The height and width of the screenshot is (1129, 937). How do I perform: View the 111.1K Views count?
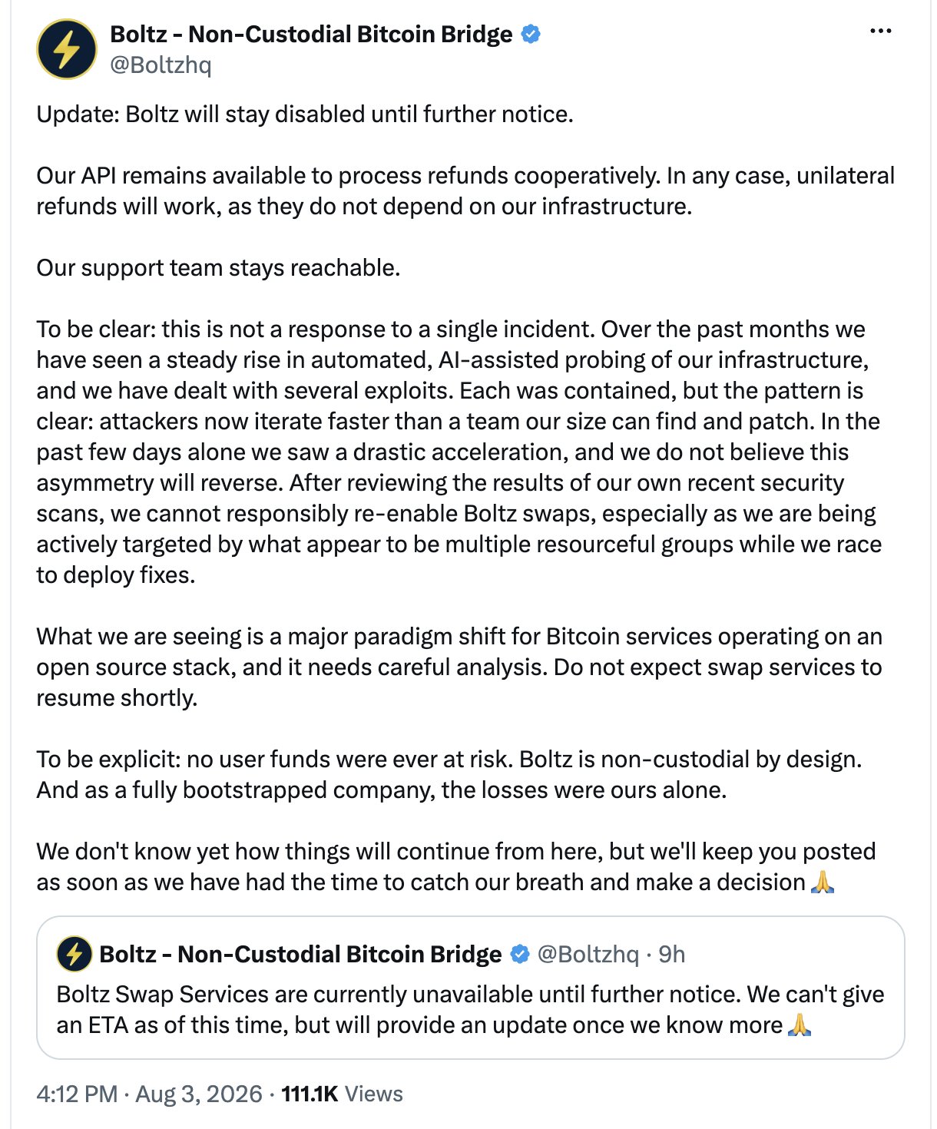coord(342,1094)
